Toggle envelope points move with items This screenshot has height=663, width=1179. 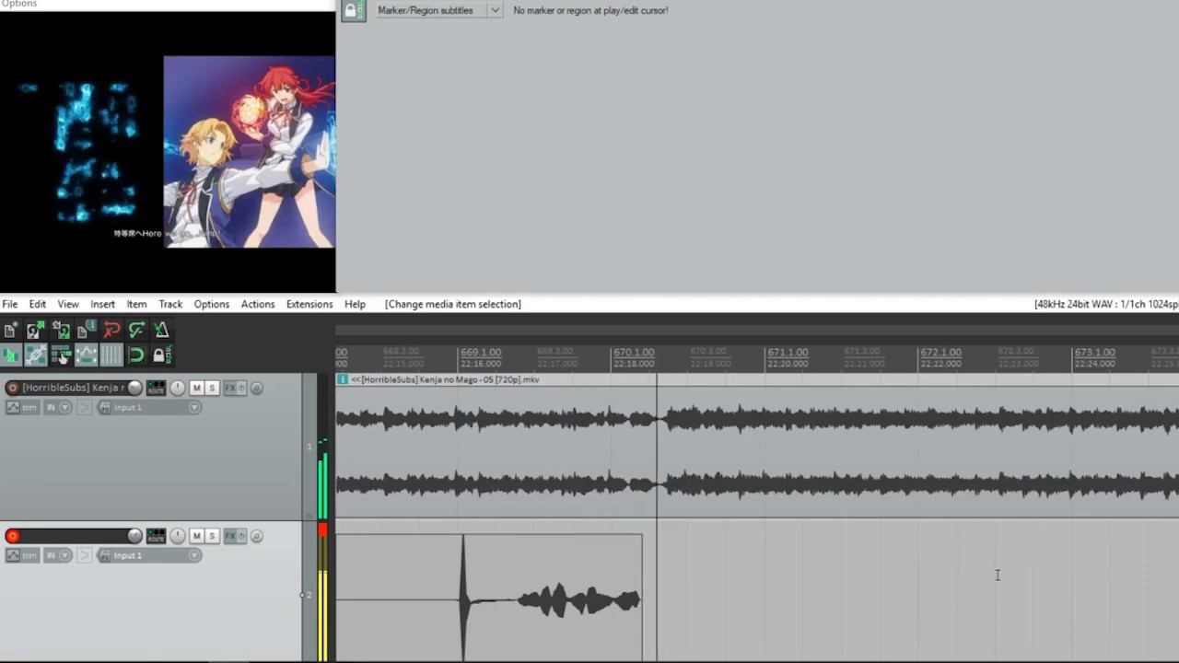pyautogui.click(x=86, y=355)
